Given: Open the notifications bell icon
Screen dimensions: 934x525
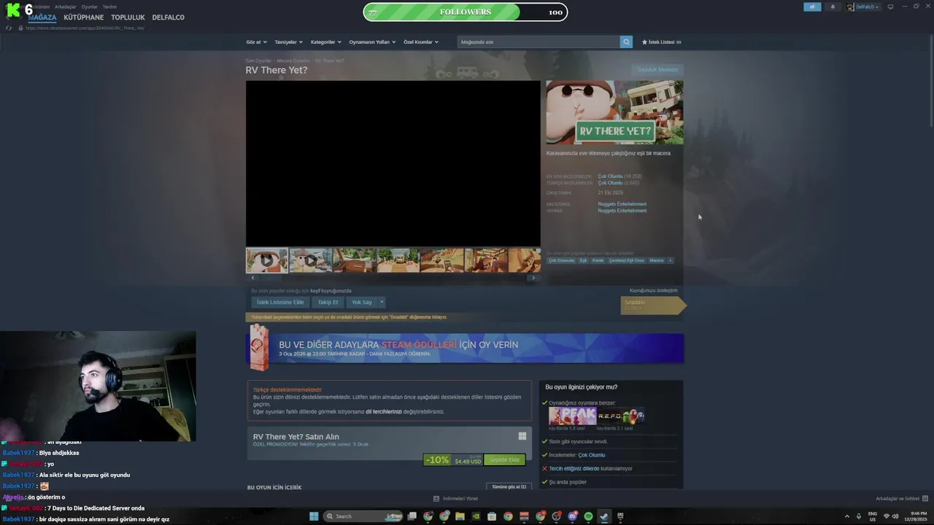Looking at the screenshot, I should [x=833, y=7].
